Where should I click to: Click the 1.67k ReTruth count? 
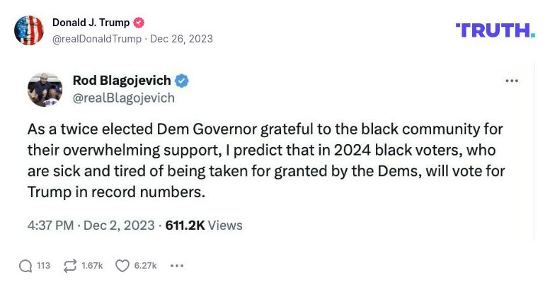coord(92,266)
